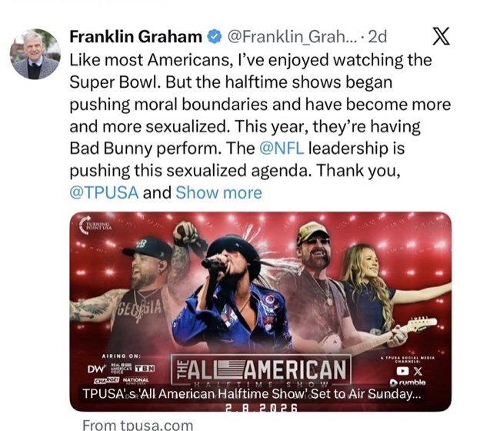Click the 2d post timestamp
480x431 pixels.
click(x=378, y=37)
